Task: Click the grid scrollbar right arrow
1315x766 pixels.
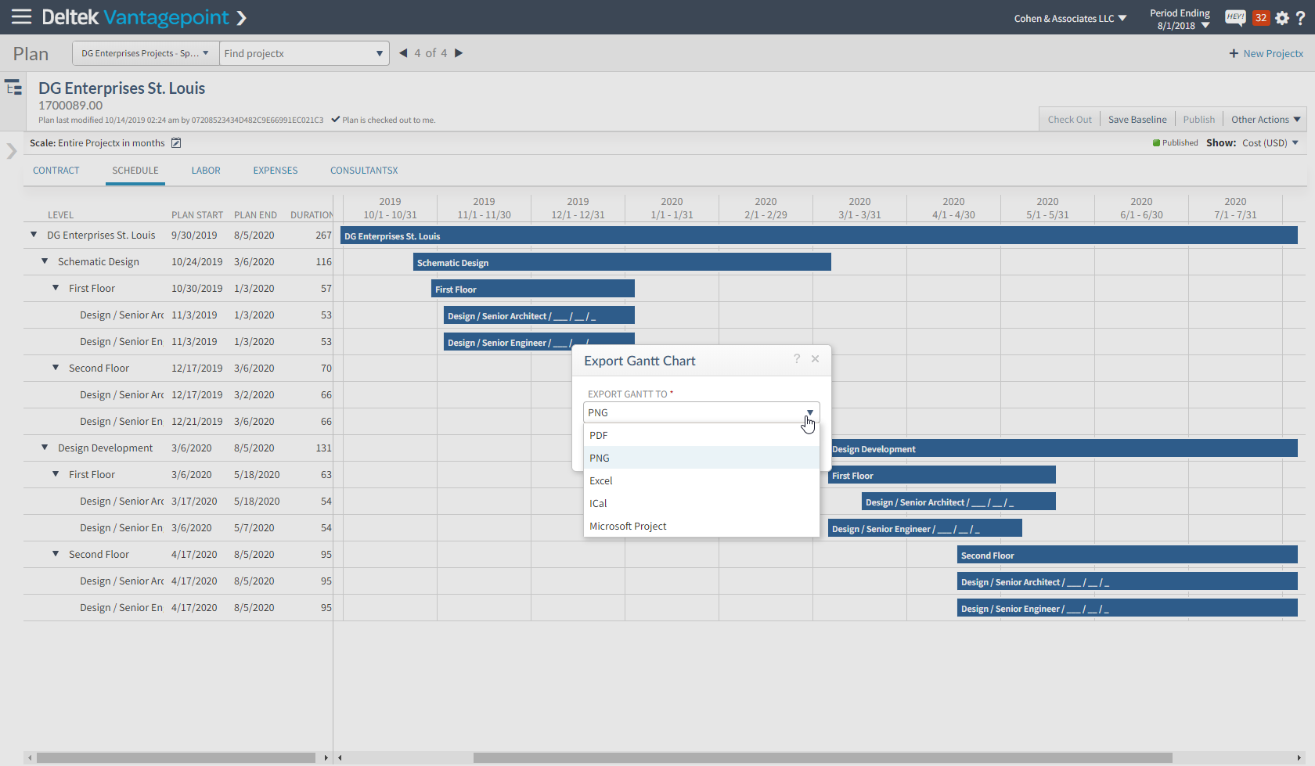Action: 326,757
